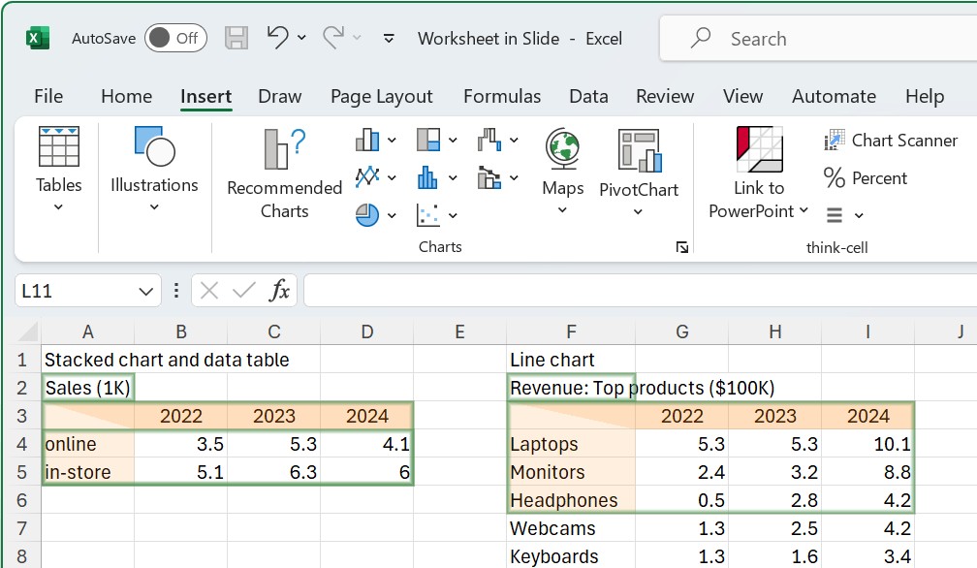Click the Undo arrow
Image resolution: width=977 pixels, height=568 pixels.
(277, 38)
